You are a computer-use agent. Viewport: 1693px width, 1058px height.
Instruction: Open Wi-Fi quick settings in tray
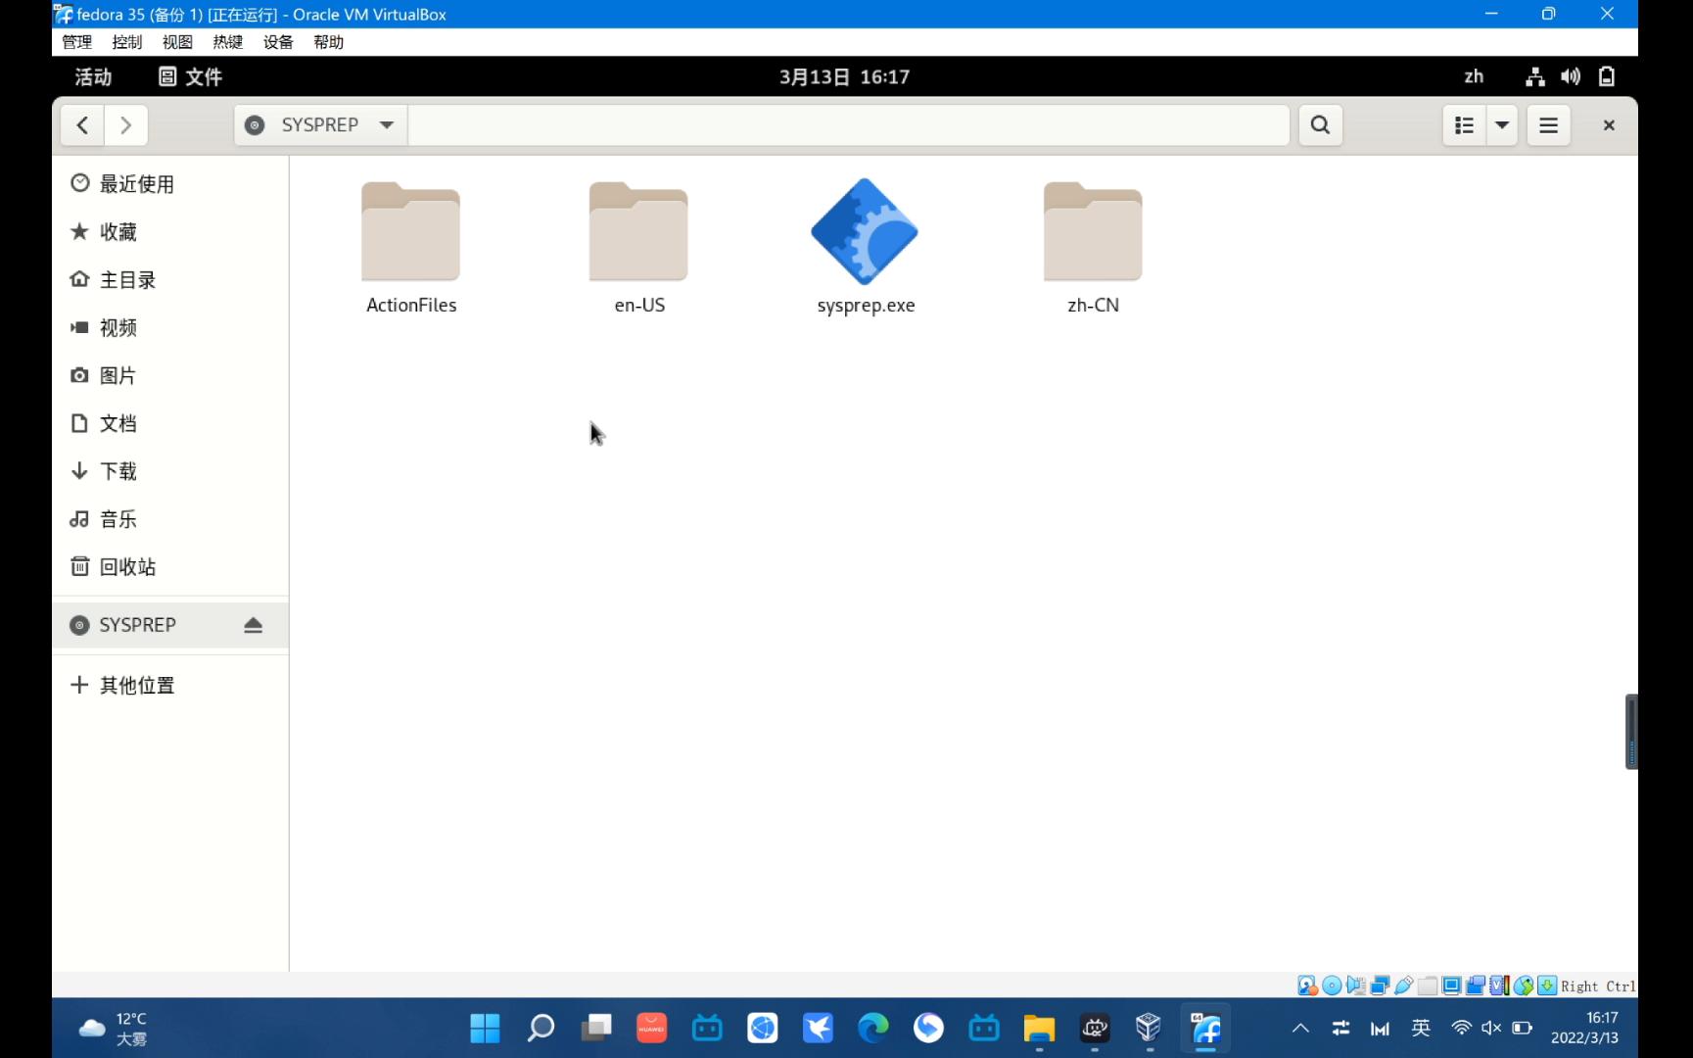tap(1461, 1028)
